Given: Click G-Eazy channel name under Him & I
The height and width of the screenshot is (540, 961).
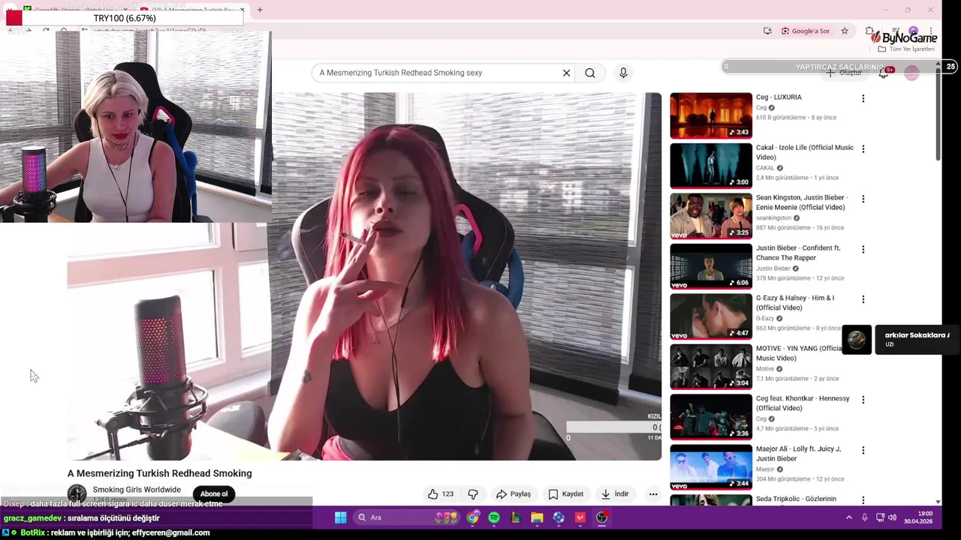Looking at the screenshot, I should tap(765, 318).
